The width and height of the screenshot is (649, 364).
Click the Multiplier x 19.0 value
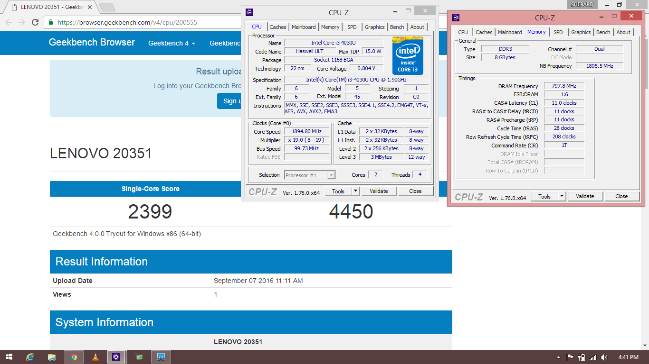[306, 140]
